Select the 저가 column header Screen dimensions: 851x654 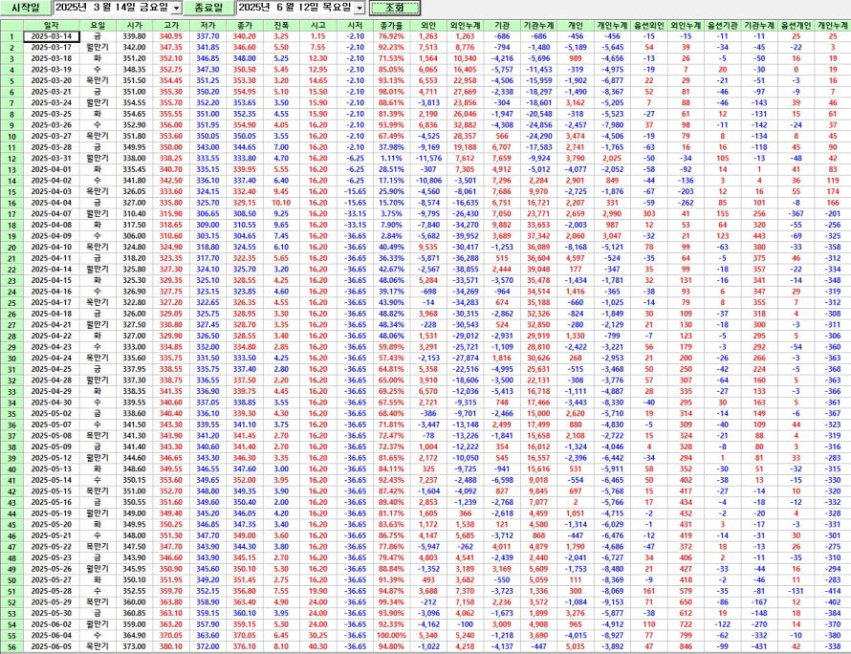pyautogui.click(x=207, y=26)
